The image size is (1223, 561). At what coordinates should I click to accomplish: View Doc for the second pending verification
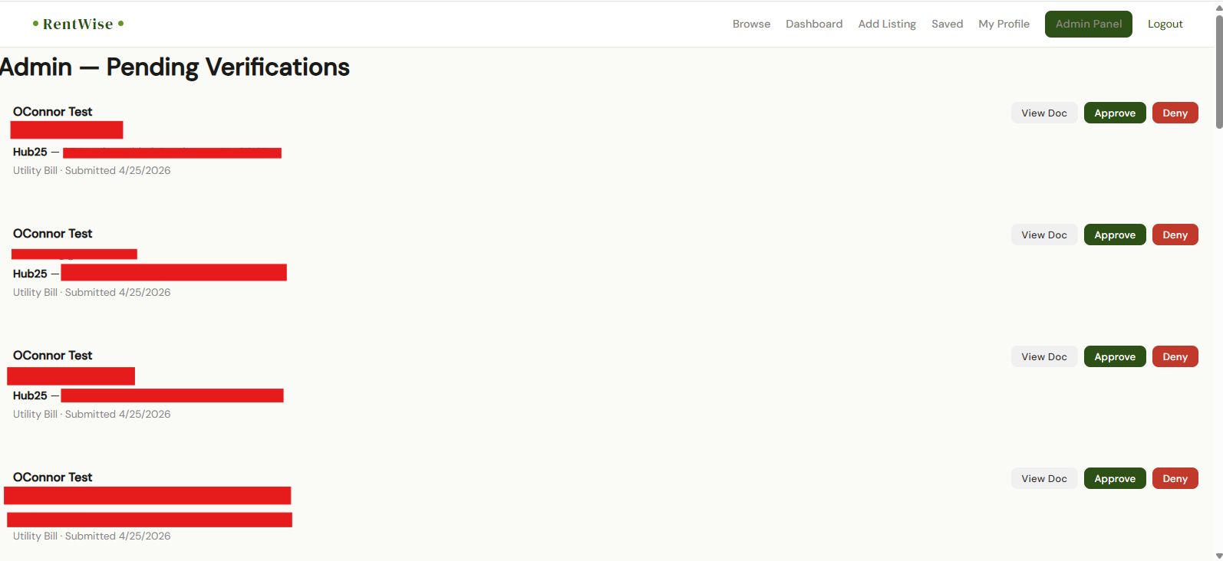point(1044,235)
